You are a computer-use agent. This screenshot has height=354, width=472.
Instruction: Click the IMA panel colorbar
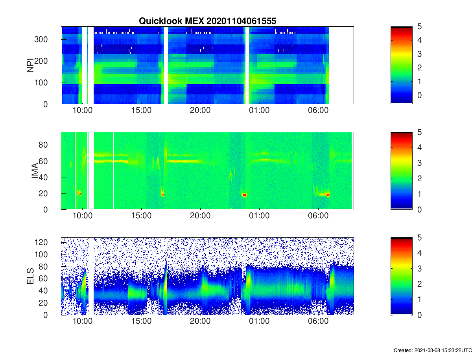click(401, 171)
